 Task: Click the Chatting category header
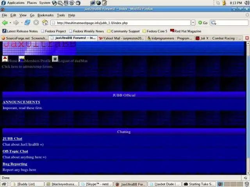point(124,132)
